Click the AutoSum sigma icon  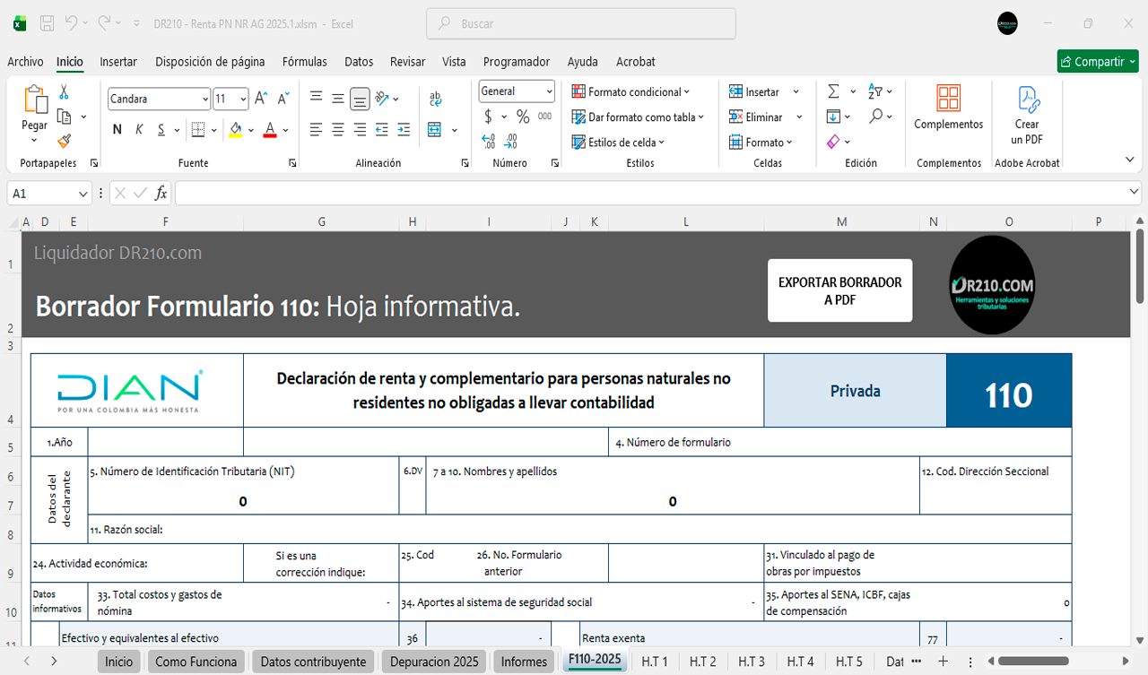833,91
